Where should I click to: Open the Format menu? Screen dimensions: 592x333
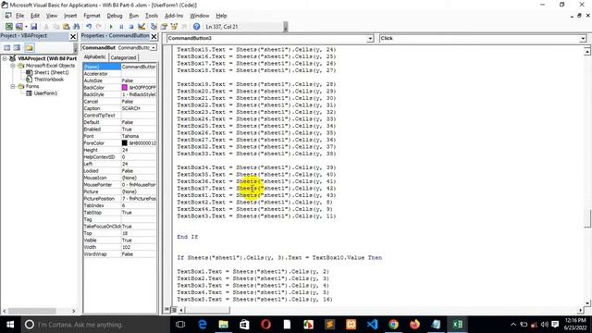coord(92,16)
